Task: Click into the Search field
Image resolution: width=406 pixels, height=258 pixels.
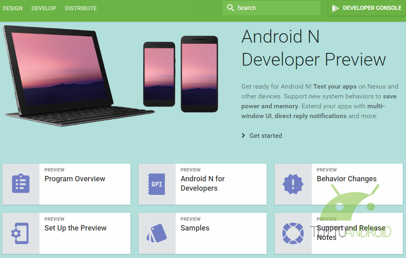Action: 271,8
